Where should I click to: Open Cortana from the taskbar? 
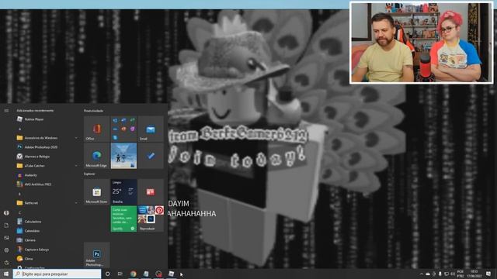[107, 274]
